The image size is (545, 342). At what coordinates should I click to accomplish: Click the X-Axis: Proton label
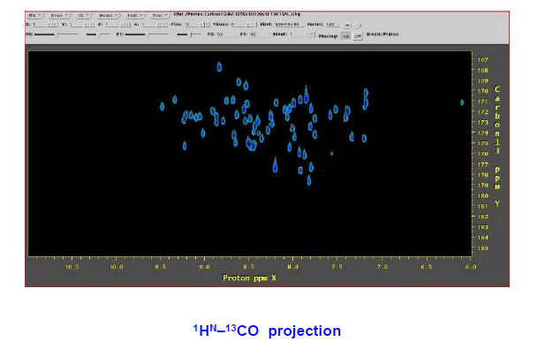pos(382,34)
